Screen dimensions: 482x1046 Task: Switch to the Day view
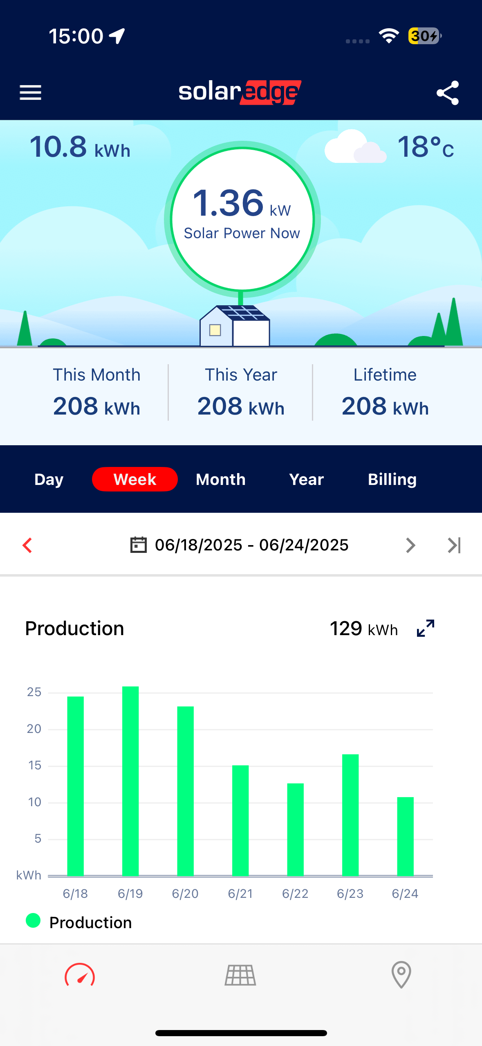click(49, 479)
